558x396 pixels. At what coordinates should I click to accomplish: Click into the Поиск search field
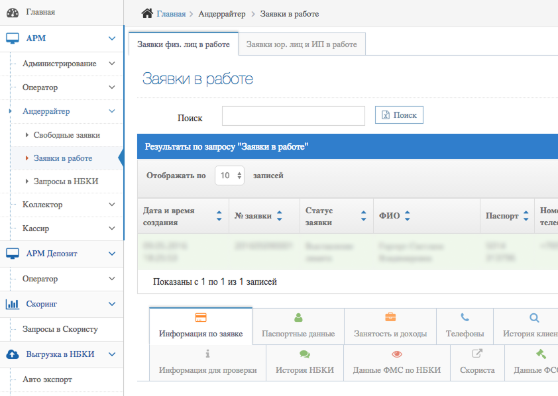tap(293, 116)
